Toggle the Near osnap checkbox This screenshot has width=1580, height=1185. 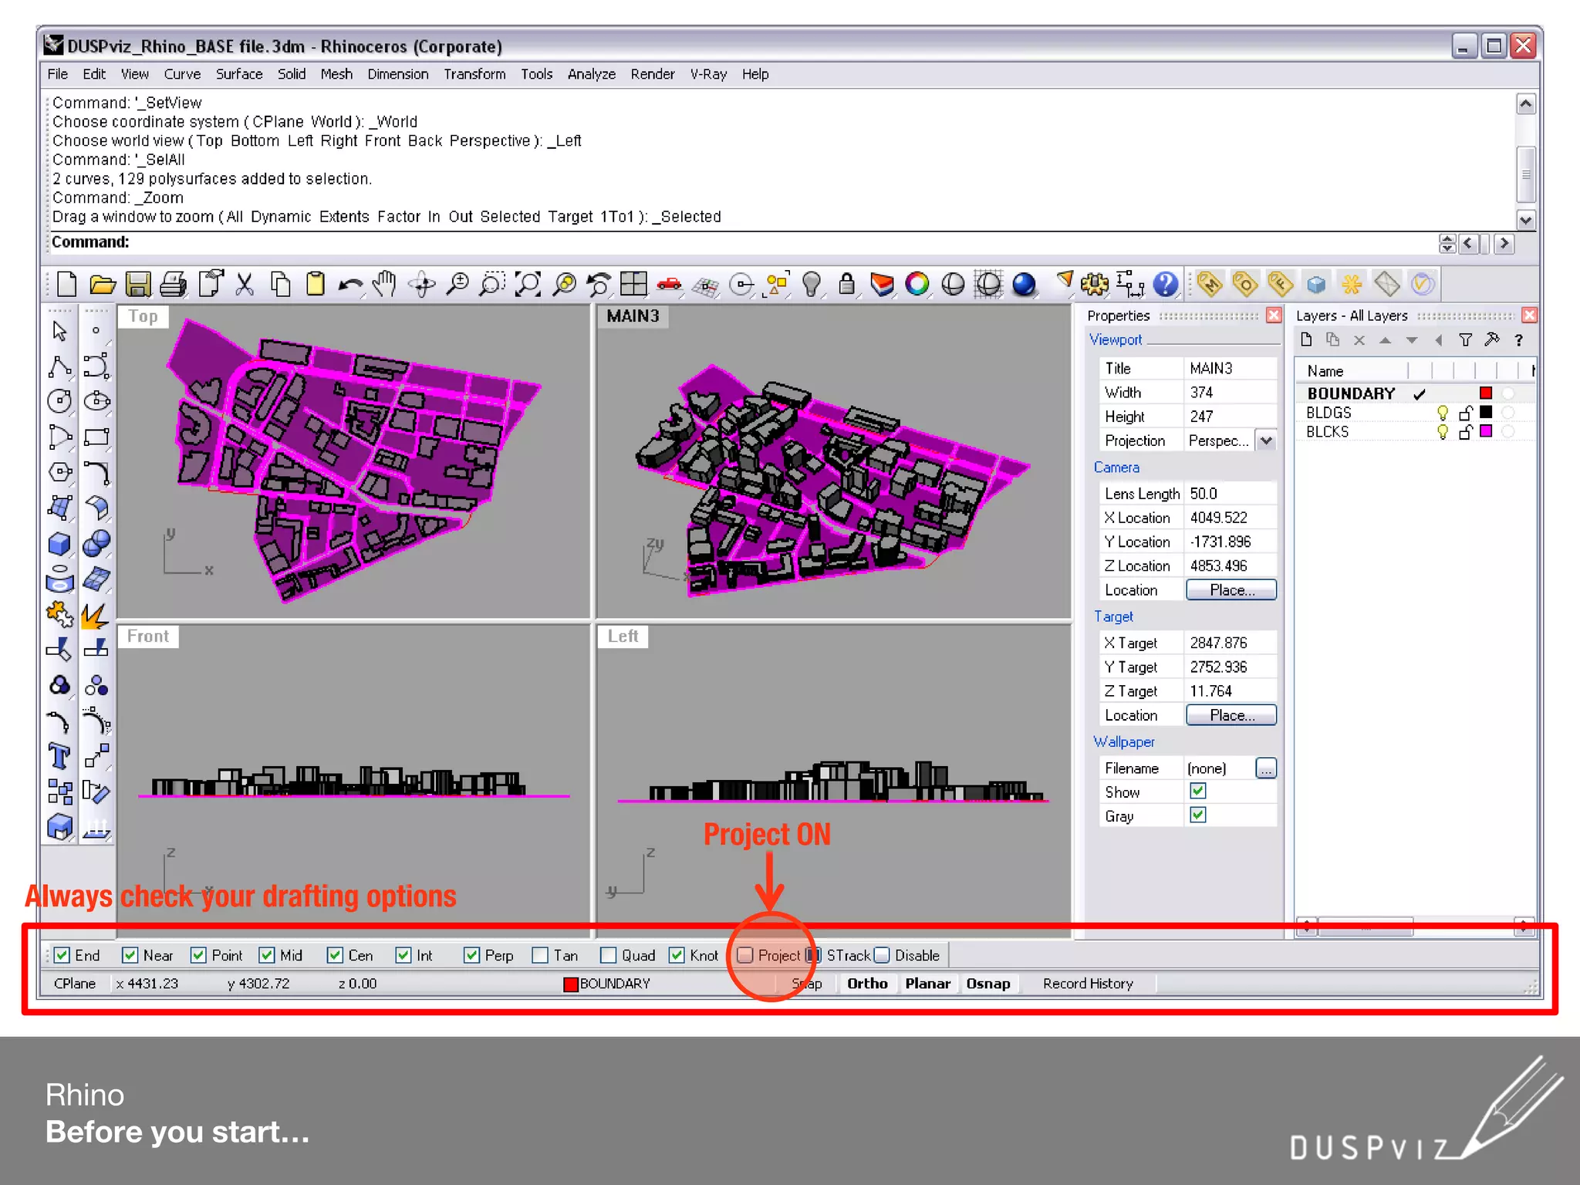click(130, 955)
